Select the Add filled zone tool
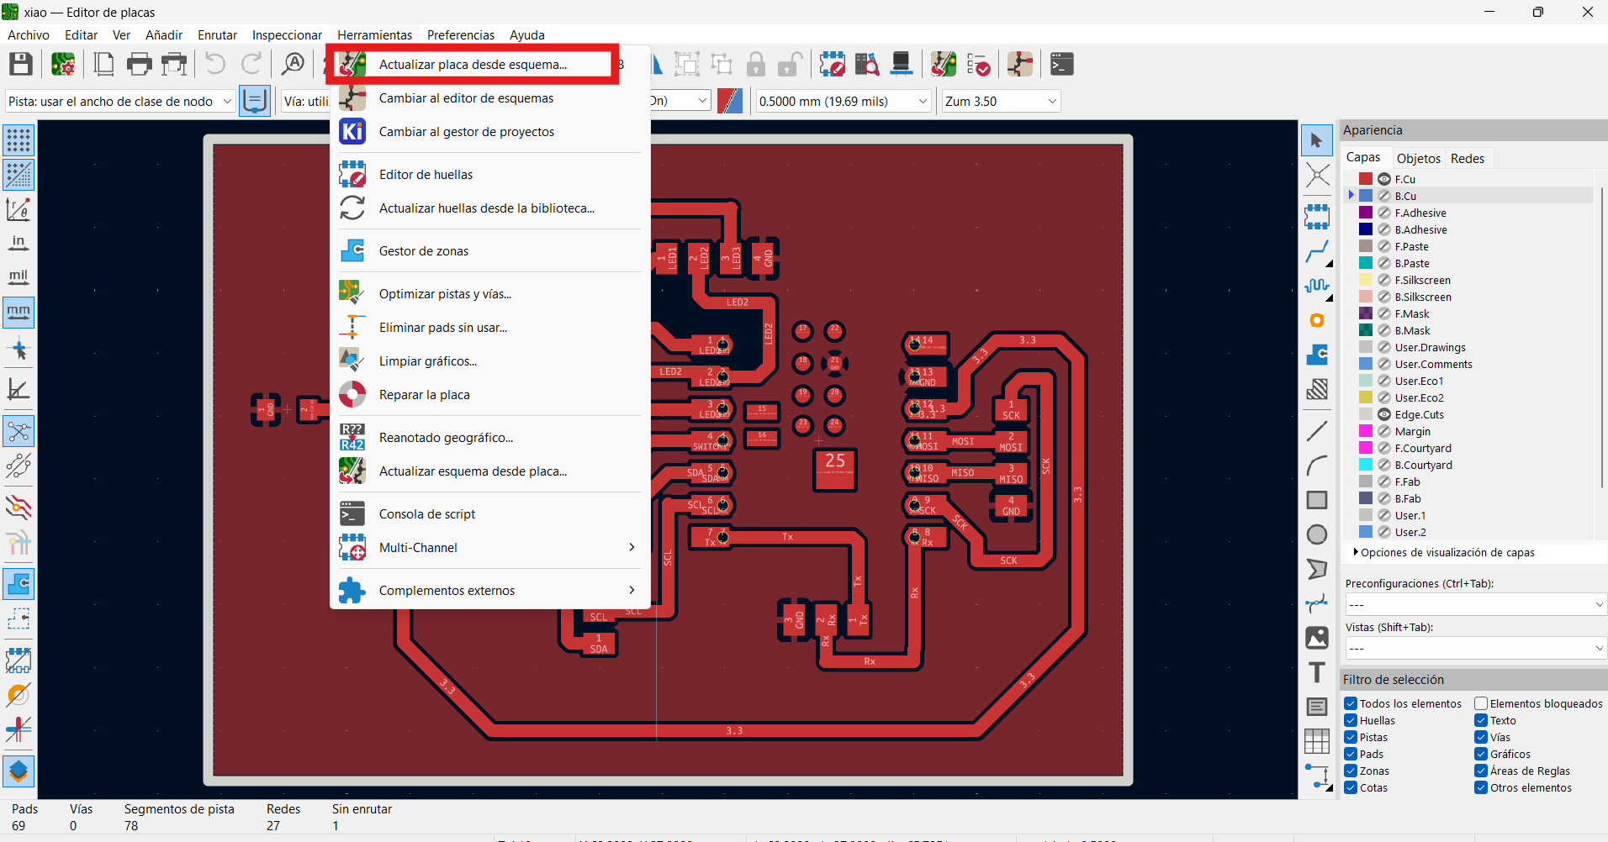 click(1317, 355)
